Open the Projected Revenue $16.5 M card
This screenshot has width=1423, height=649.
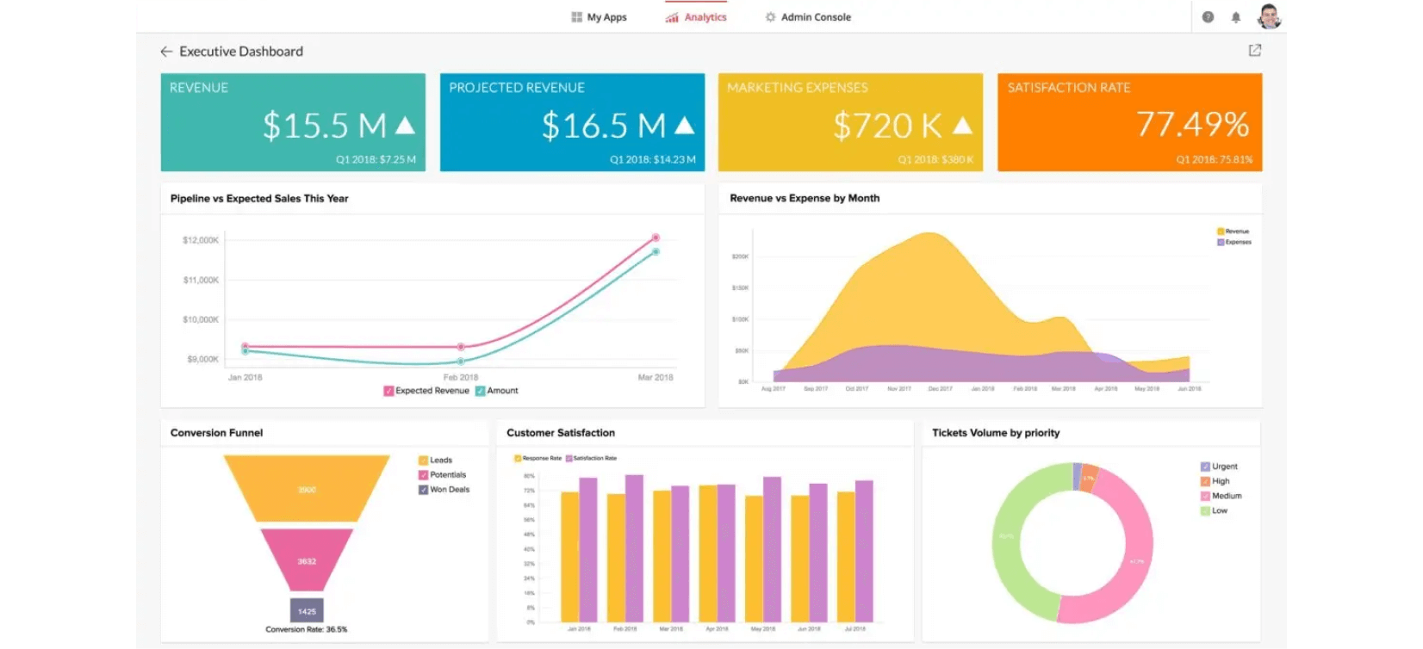click(x=572, y=122)
